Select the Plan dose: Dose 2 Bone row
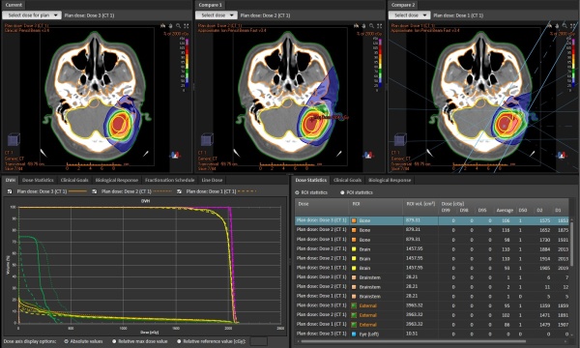 (x=432, y=230)
